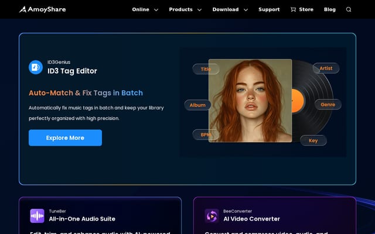Expand the Download menu chevron

[246, 10]
